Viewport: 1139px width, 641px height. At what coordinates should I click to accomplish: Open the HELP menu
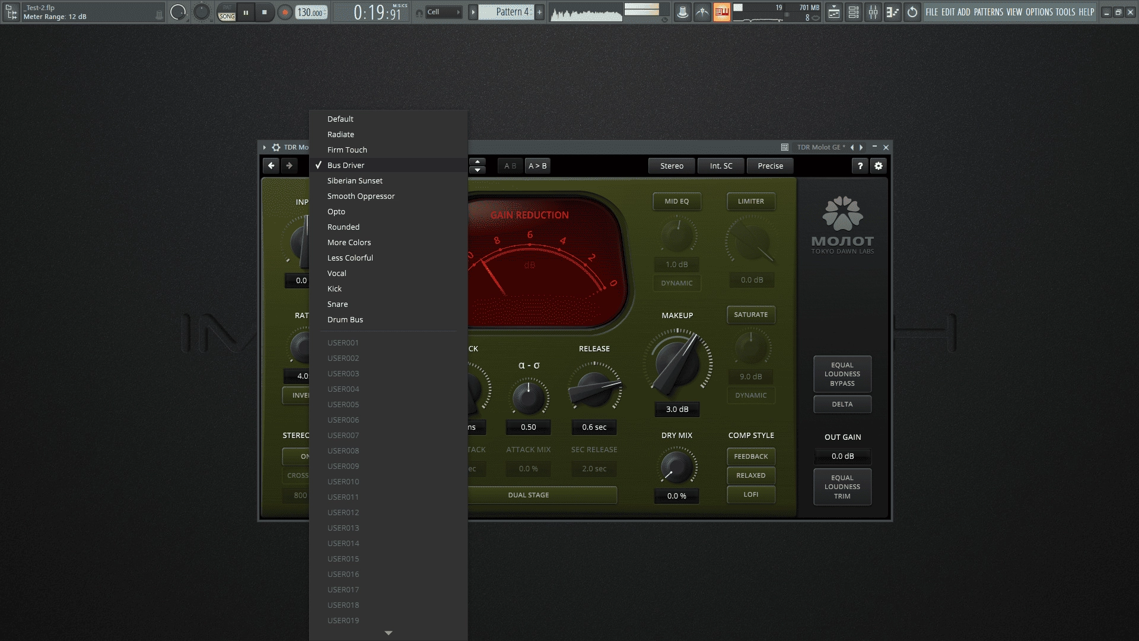(1086, 12)
